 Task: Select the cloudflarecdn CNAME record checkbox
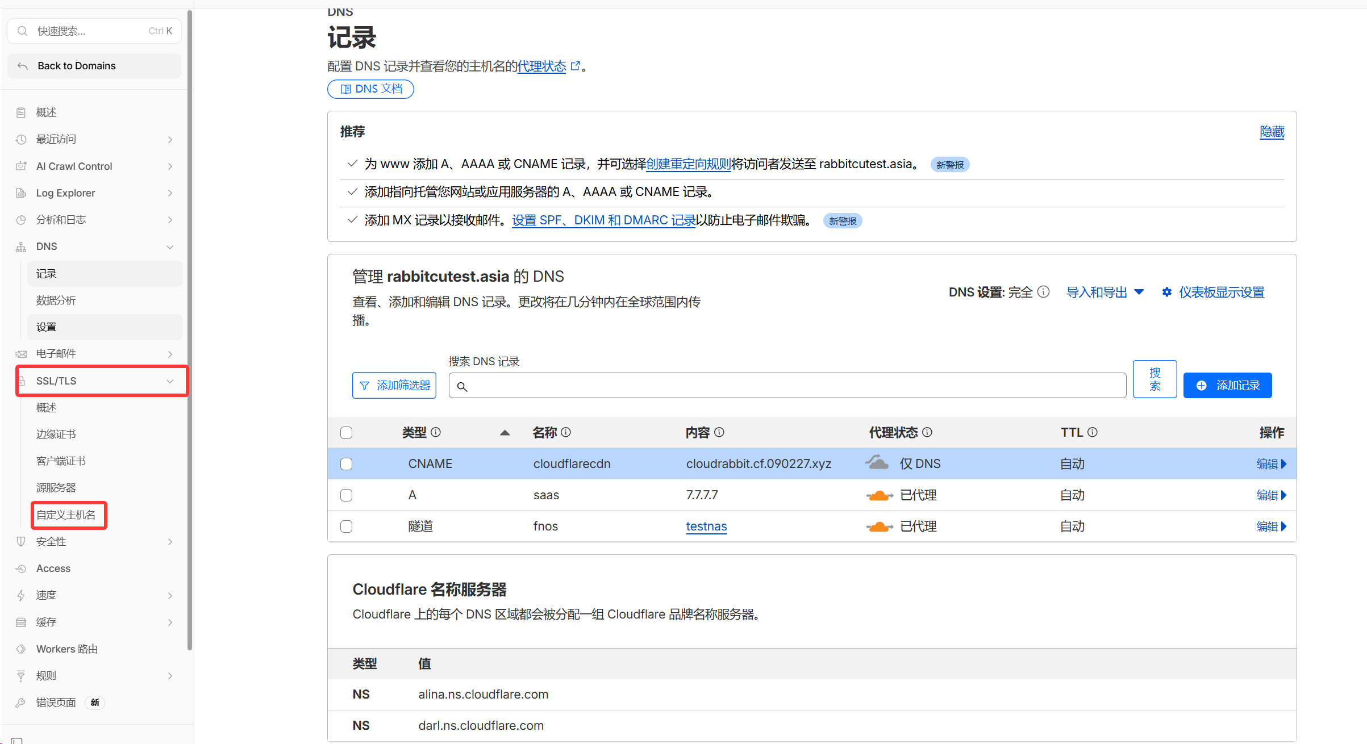tap(347, 464)
